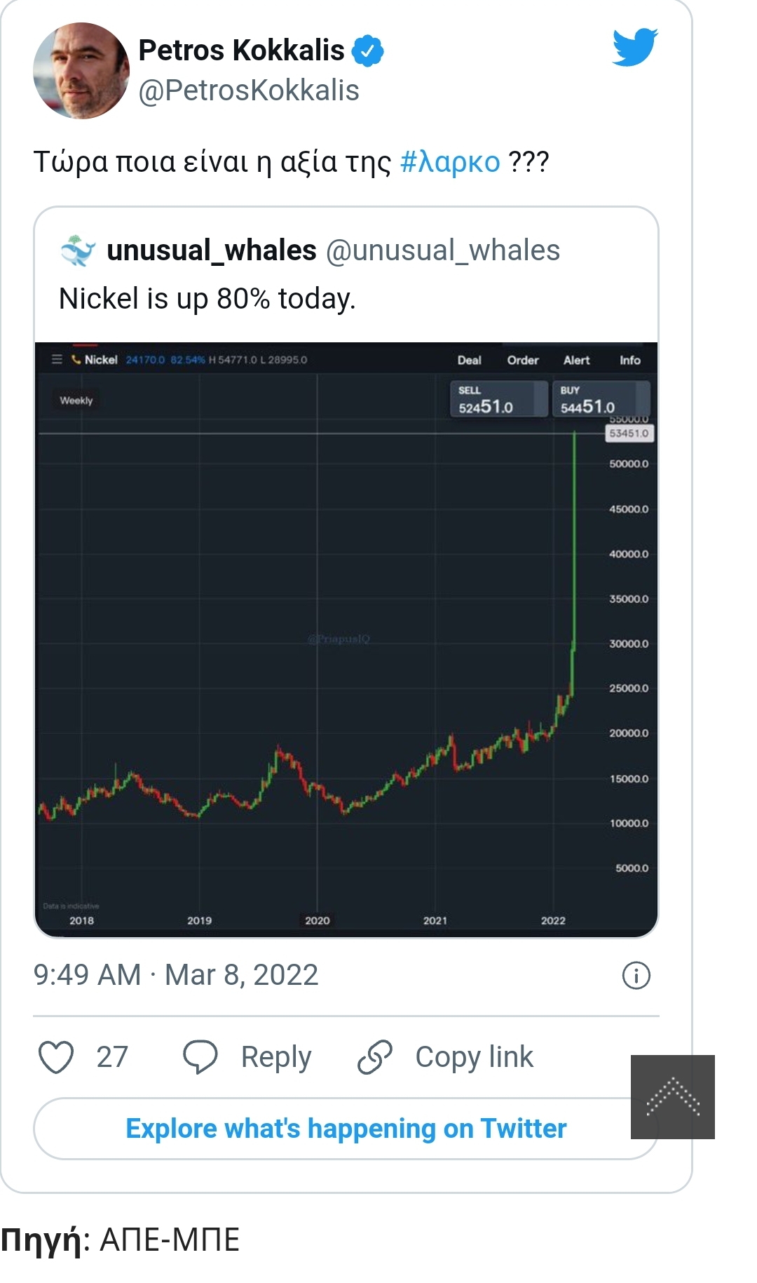The image size is (757, 1283).
Task: Open the tweet info circle icon
Action: pos(636,975)
